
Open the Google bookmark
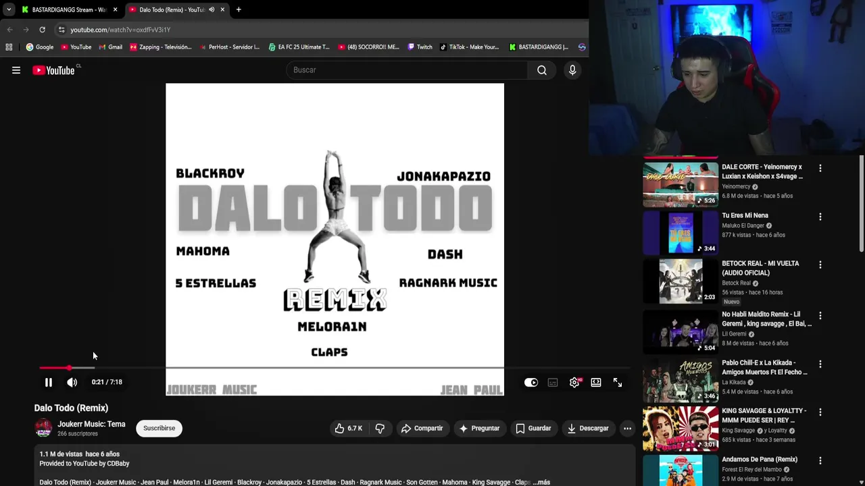40,47
